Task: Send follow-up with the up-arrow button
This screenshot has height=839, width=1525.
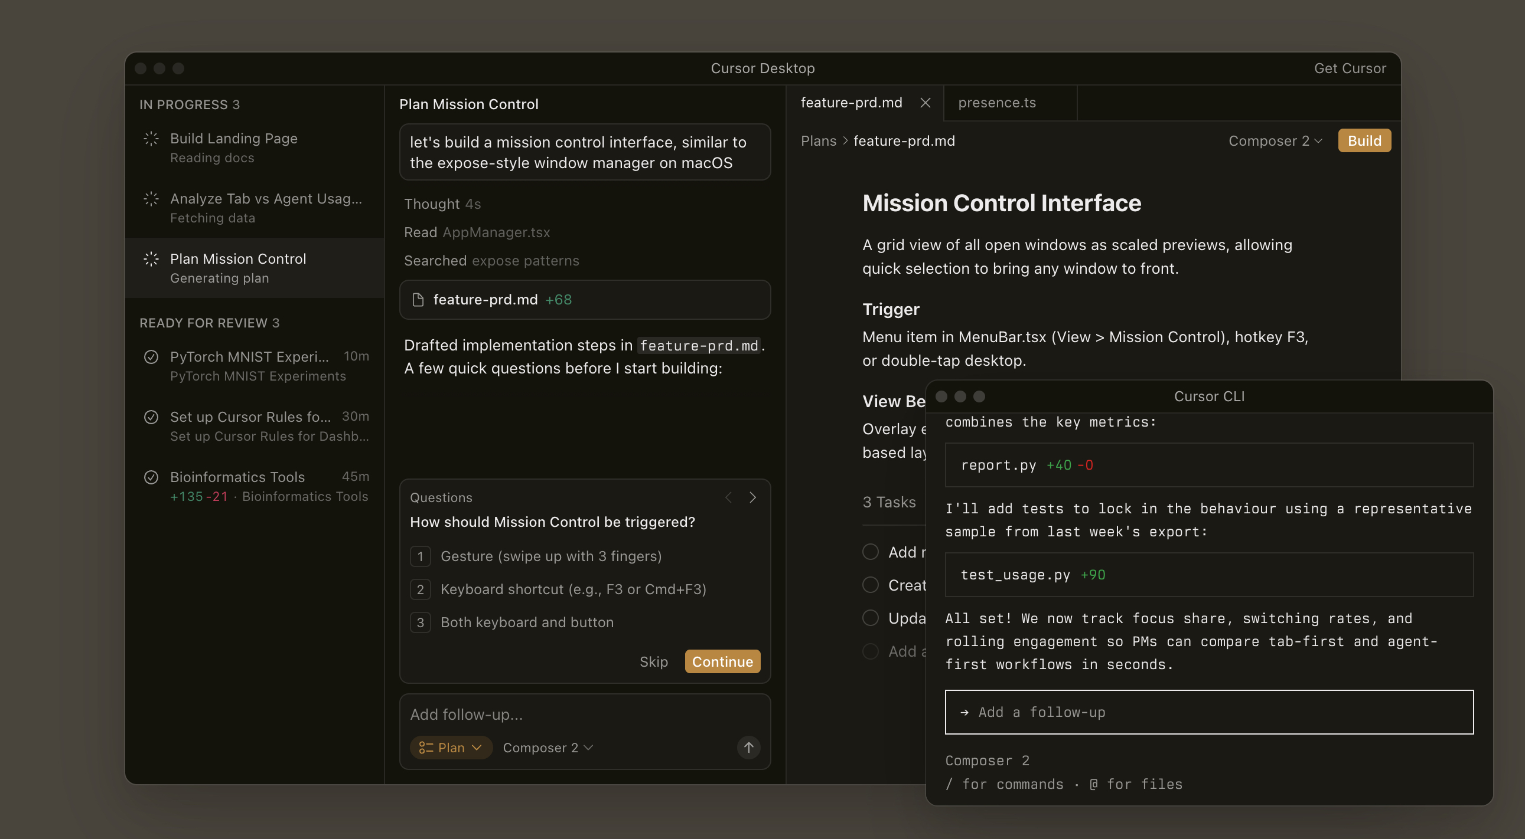Action: pyautogui.click(x=748, y=748)
